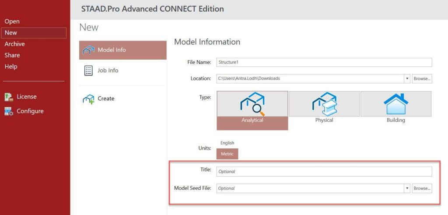Expand the Location dropdown arrow

[x=407, y=78]
